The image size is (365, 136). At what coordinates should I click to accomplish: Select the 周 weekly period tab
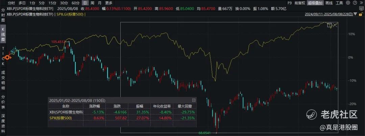(92, 3)
